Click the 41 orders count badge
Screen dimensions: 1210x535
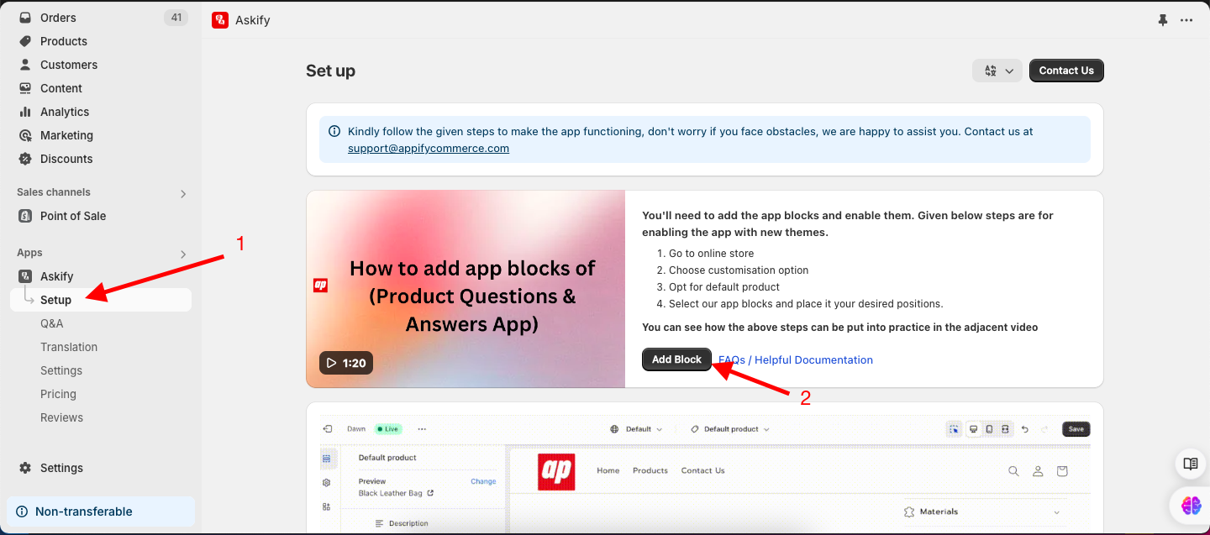click(x=176, y=18)
